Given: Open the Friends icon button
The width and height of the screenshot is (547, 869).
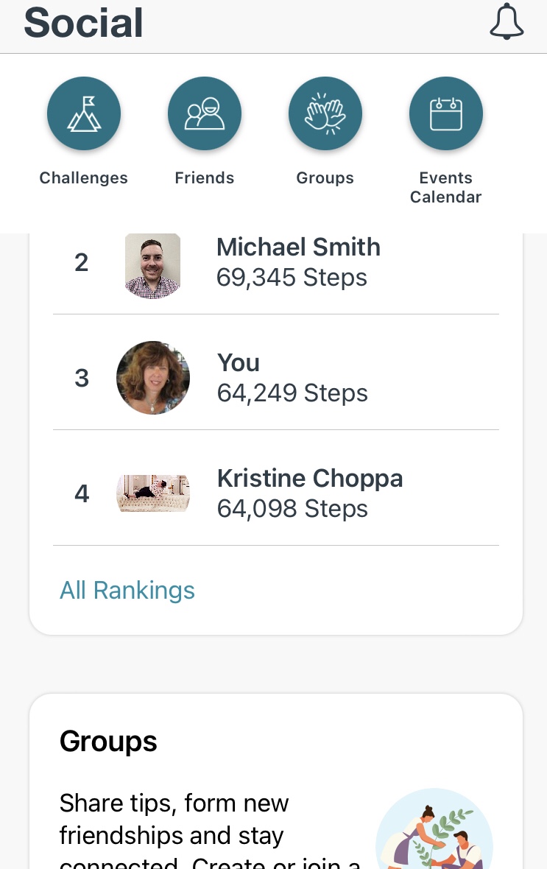Looking at the screenshot, I should (205, 114).
